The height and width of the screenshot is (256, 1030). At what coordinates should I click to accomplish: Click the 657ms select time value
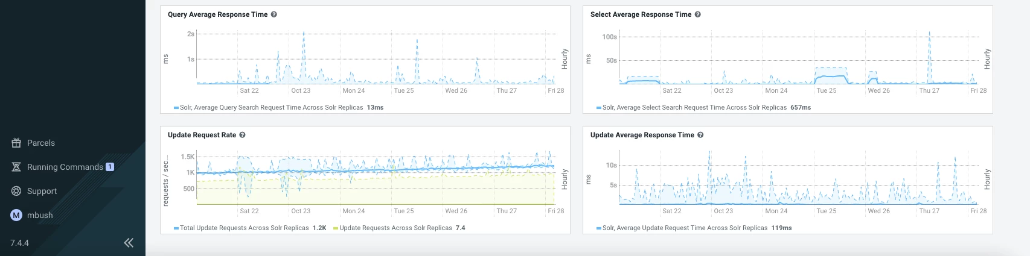click(801, 107)
